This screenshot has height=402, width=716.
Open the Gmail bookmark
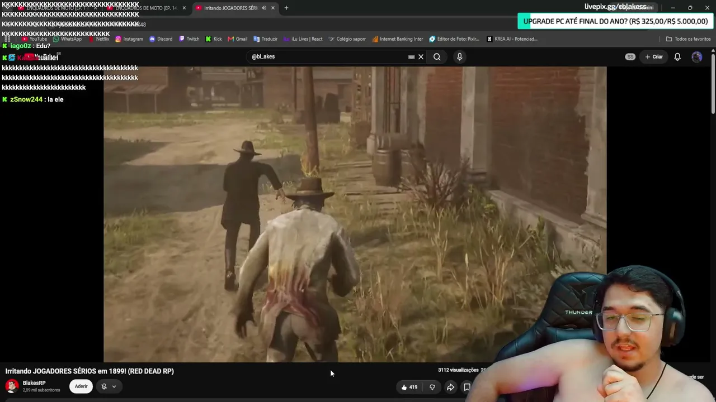[238, 39]
